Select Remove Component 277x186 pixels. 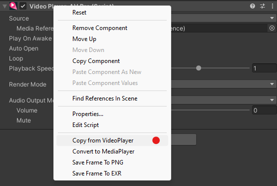click(x=112, y=28)
